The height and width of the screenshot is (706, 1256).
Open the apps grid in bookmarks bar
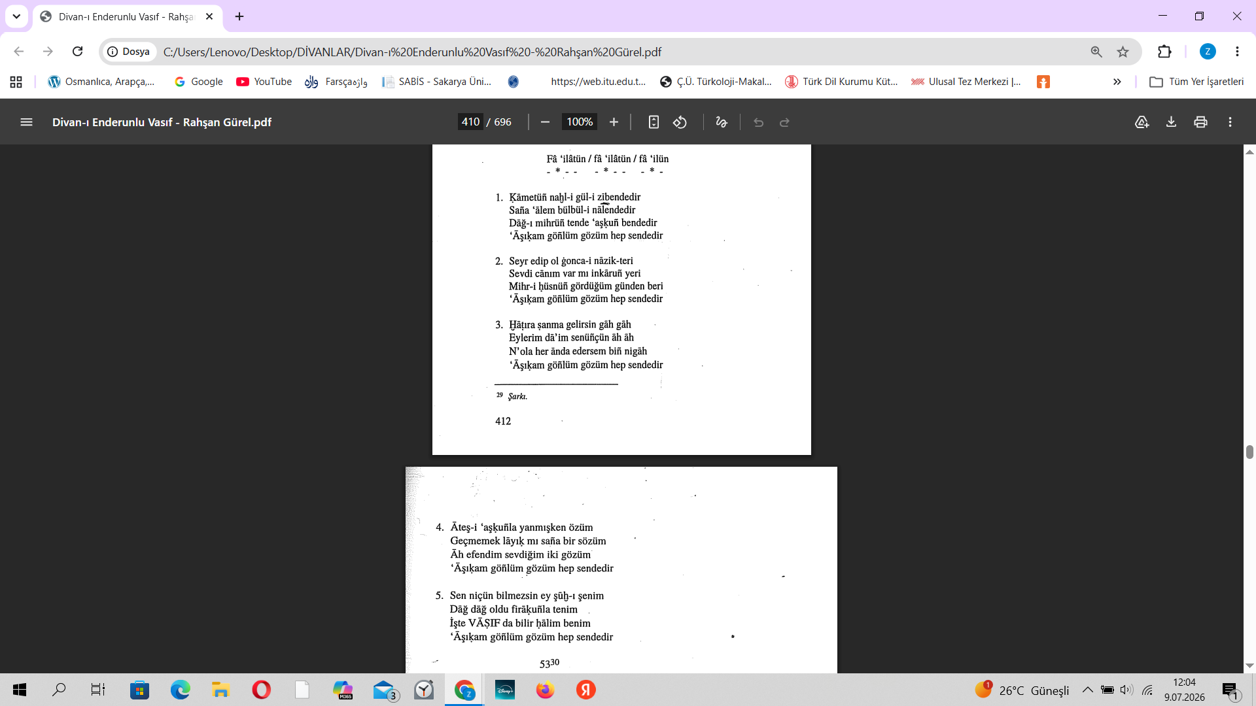tap(16, 82)
